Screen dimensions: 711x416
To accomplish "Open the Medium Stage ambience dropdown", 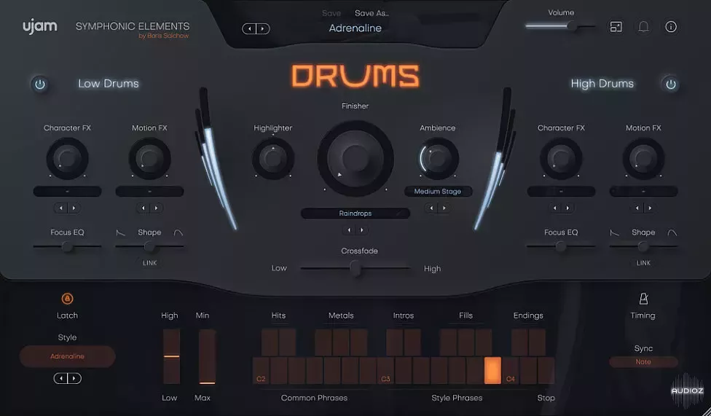I will pyautogui.click(x=438, y=192).
